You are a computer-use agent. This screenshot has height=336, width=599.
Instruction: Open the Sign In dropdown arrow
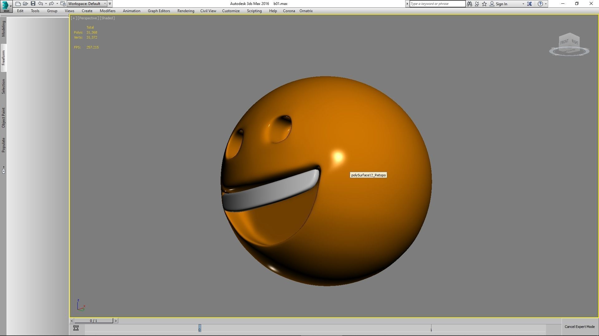tap(523, 4)
